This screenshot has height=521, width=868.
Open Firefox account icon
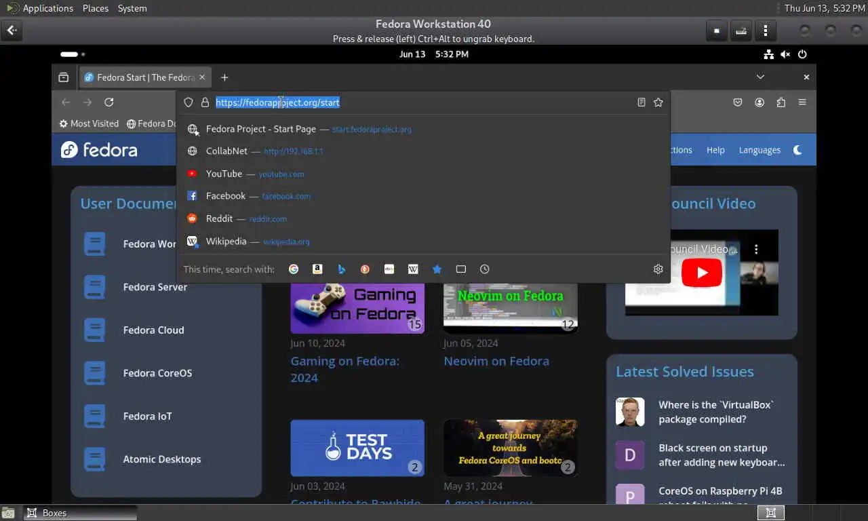759,102
